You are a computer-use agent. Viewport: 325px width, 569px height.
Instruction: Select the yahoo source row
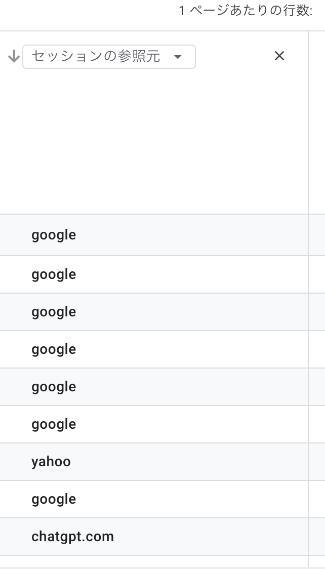pyautogui.click(x=154, y=462)
